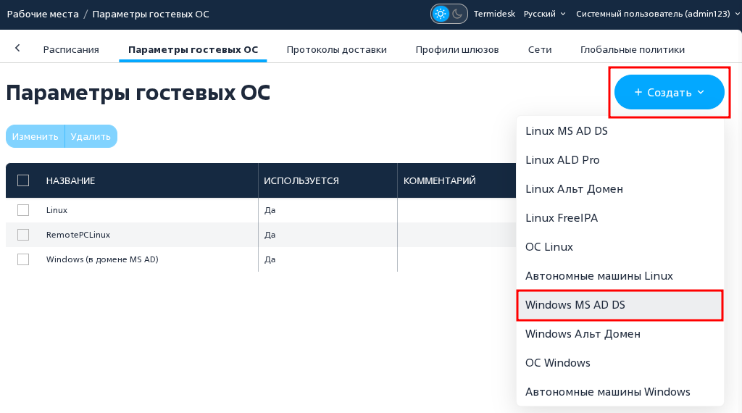Screen dimensions: 742x413
Task: Choose Windows Альт Домен from menu
Action: click(620, 334)
